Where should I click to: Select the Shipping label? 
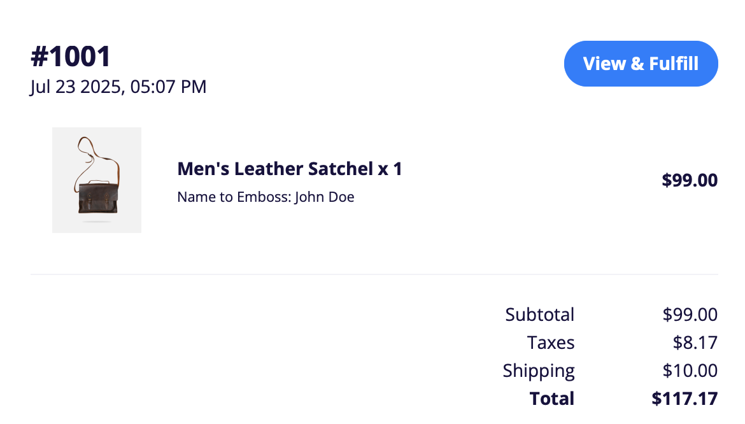point(539,371)
